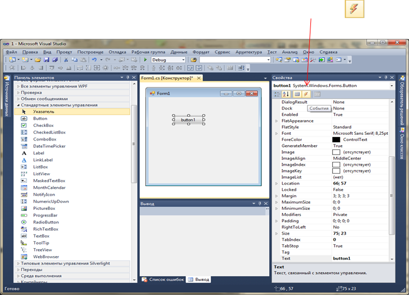Click the green Start Debugging arrow
Screen dimensions: 409x295
tap(145, 59)
